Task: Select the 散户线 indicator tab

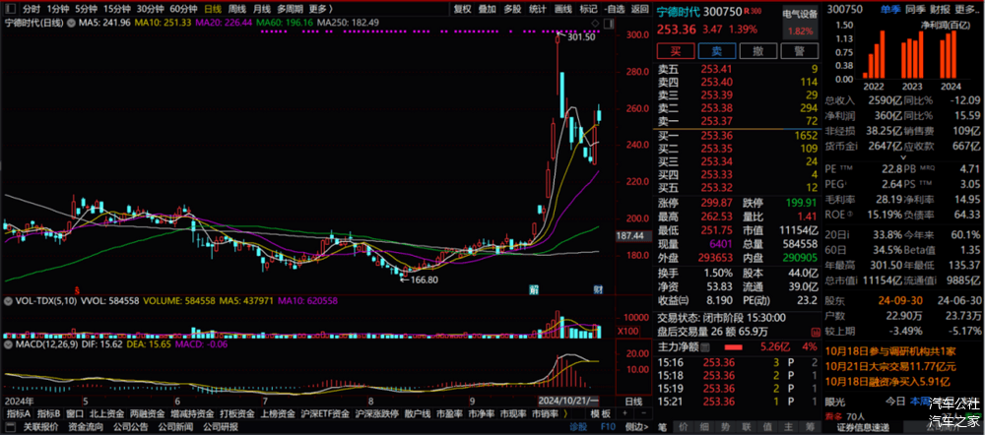Action: (418, 413)
